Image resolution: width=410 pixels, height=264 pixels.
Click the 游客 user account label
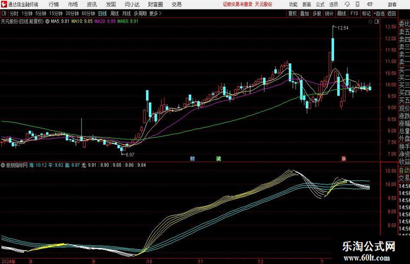[392, 4]
